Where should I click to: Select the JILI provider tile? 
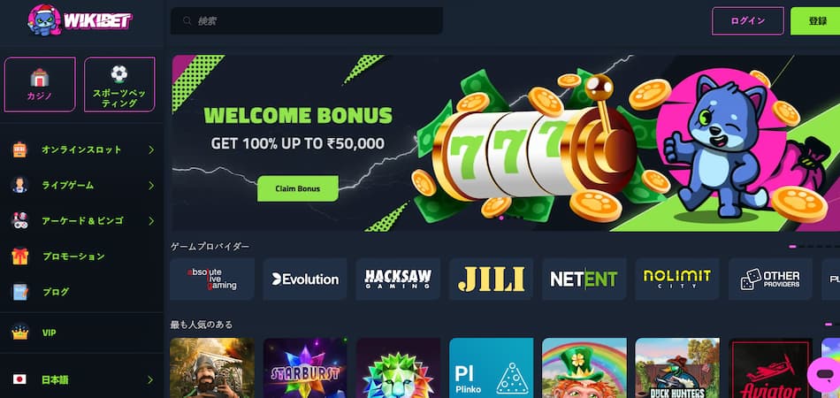492,279
